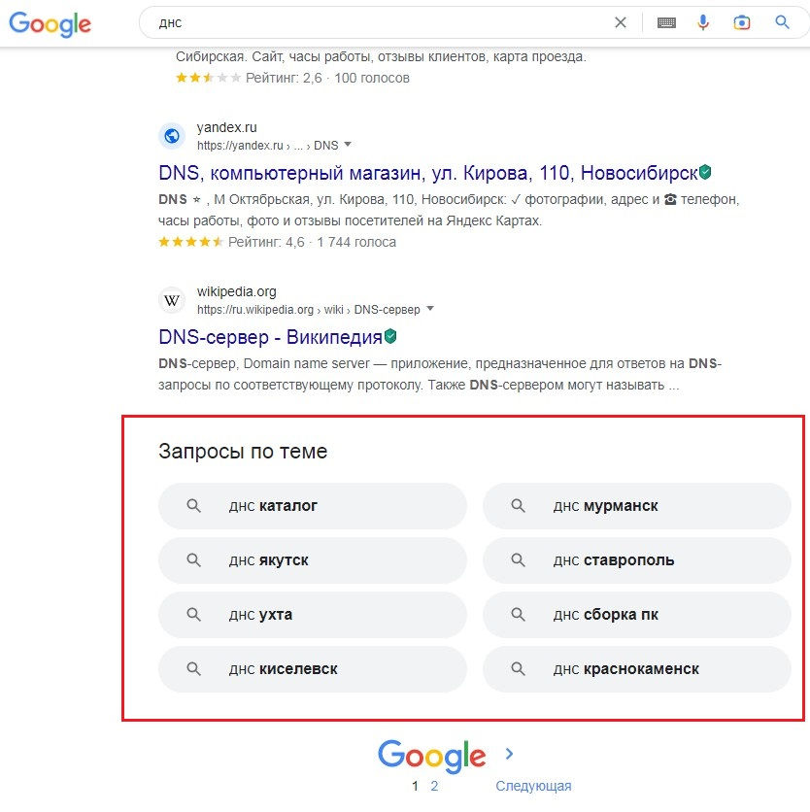Click the next-page chevron beside the Google footer logo

pyautogui.click(x=510, y=754)
